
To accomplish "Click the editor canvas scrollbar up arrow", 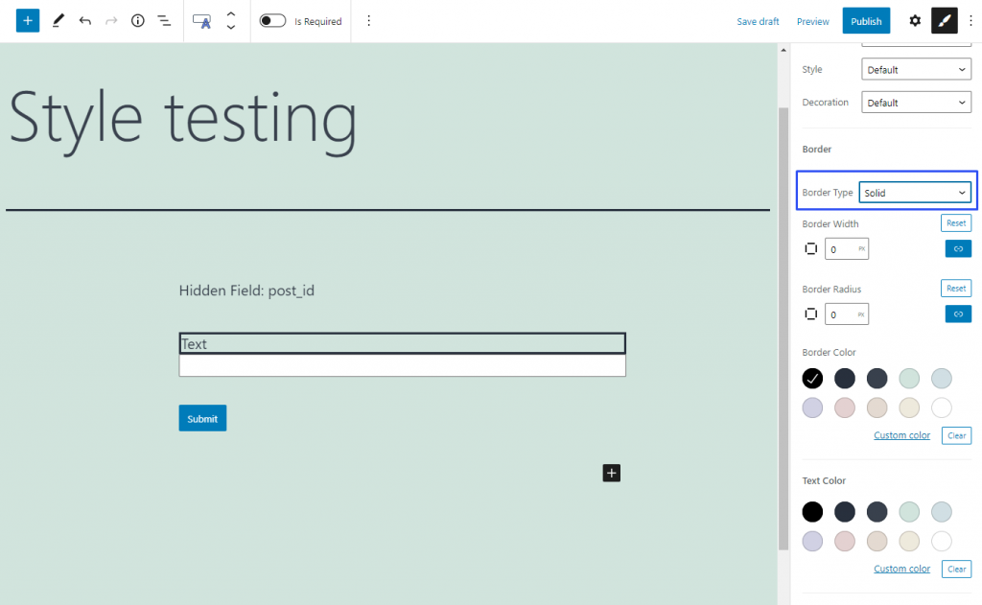I will click(783, 50).
